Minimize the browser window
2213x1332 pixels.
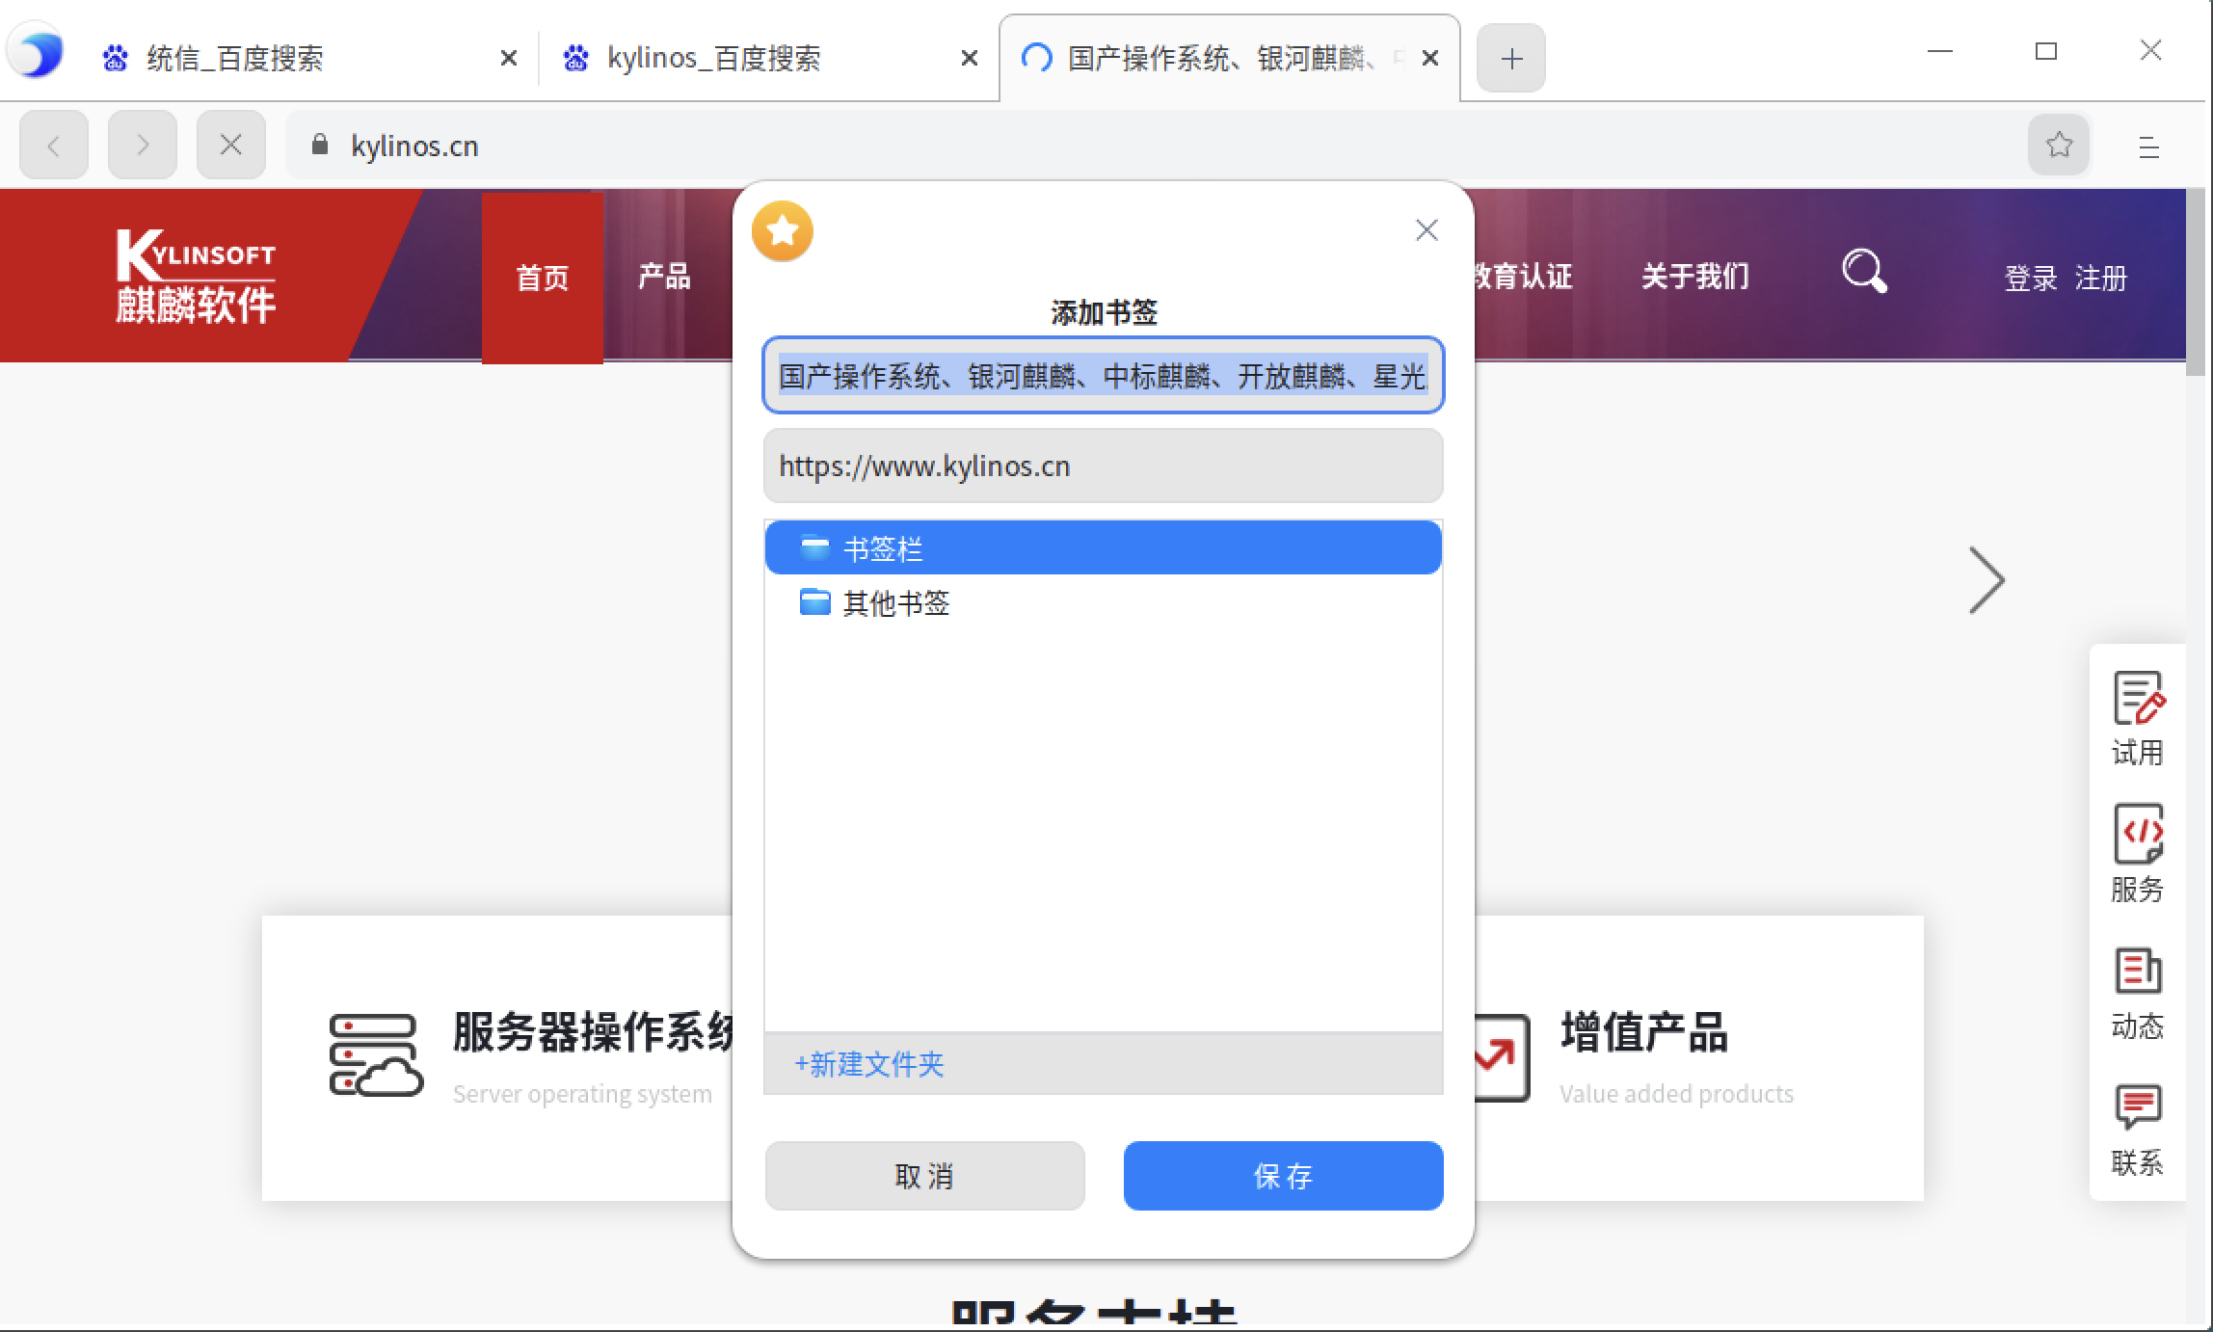click(1940, 51)
